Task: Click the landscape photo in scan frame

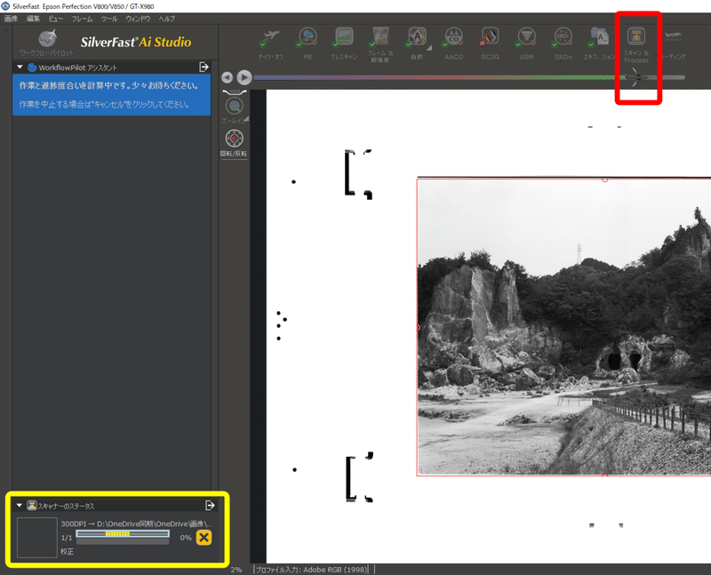Action: click(x=563, y=327)
